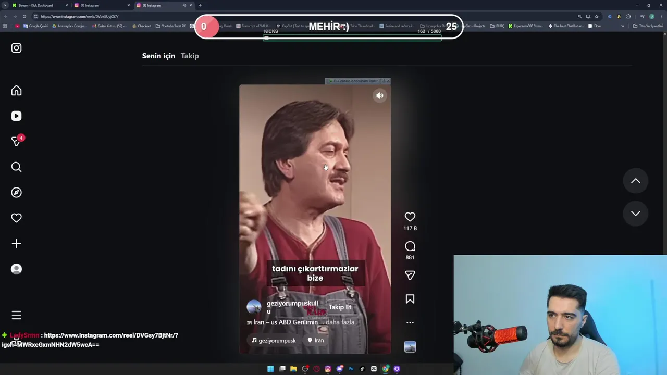Open the reel comments bubble icon
The height and width of the screenshot is (375, 667).
click(410, 246)
